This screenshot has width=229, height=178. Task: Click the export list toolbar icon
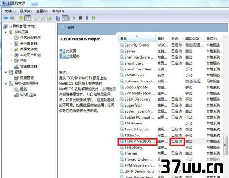pyautogui.click(x=50, y=18)
